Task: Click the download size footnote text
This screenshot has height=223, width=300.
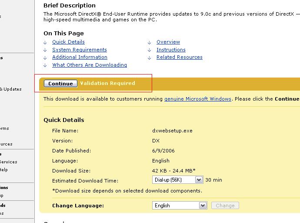Action: 127,191
